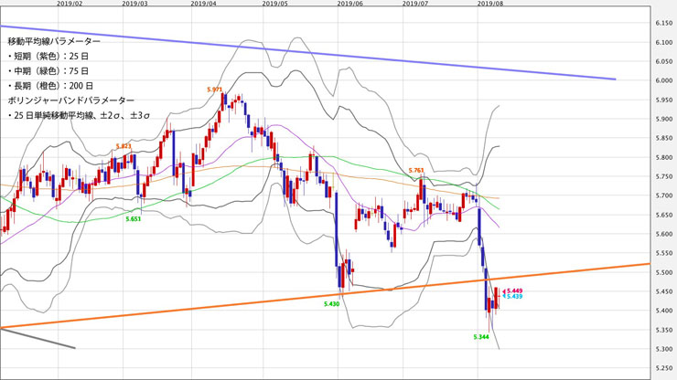This screenshot has height=380, width=677.
Task: Click the 5.450 price axis value
Action: 663,291
